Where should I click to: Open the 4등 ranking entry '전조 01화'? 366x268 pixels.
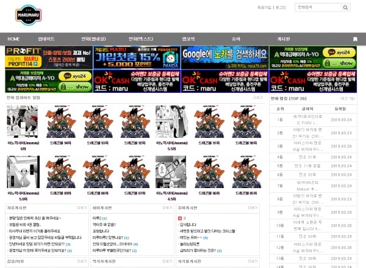307,157
